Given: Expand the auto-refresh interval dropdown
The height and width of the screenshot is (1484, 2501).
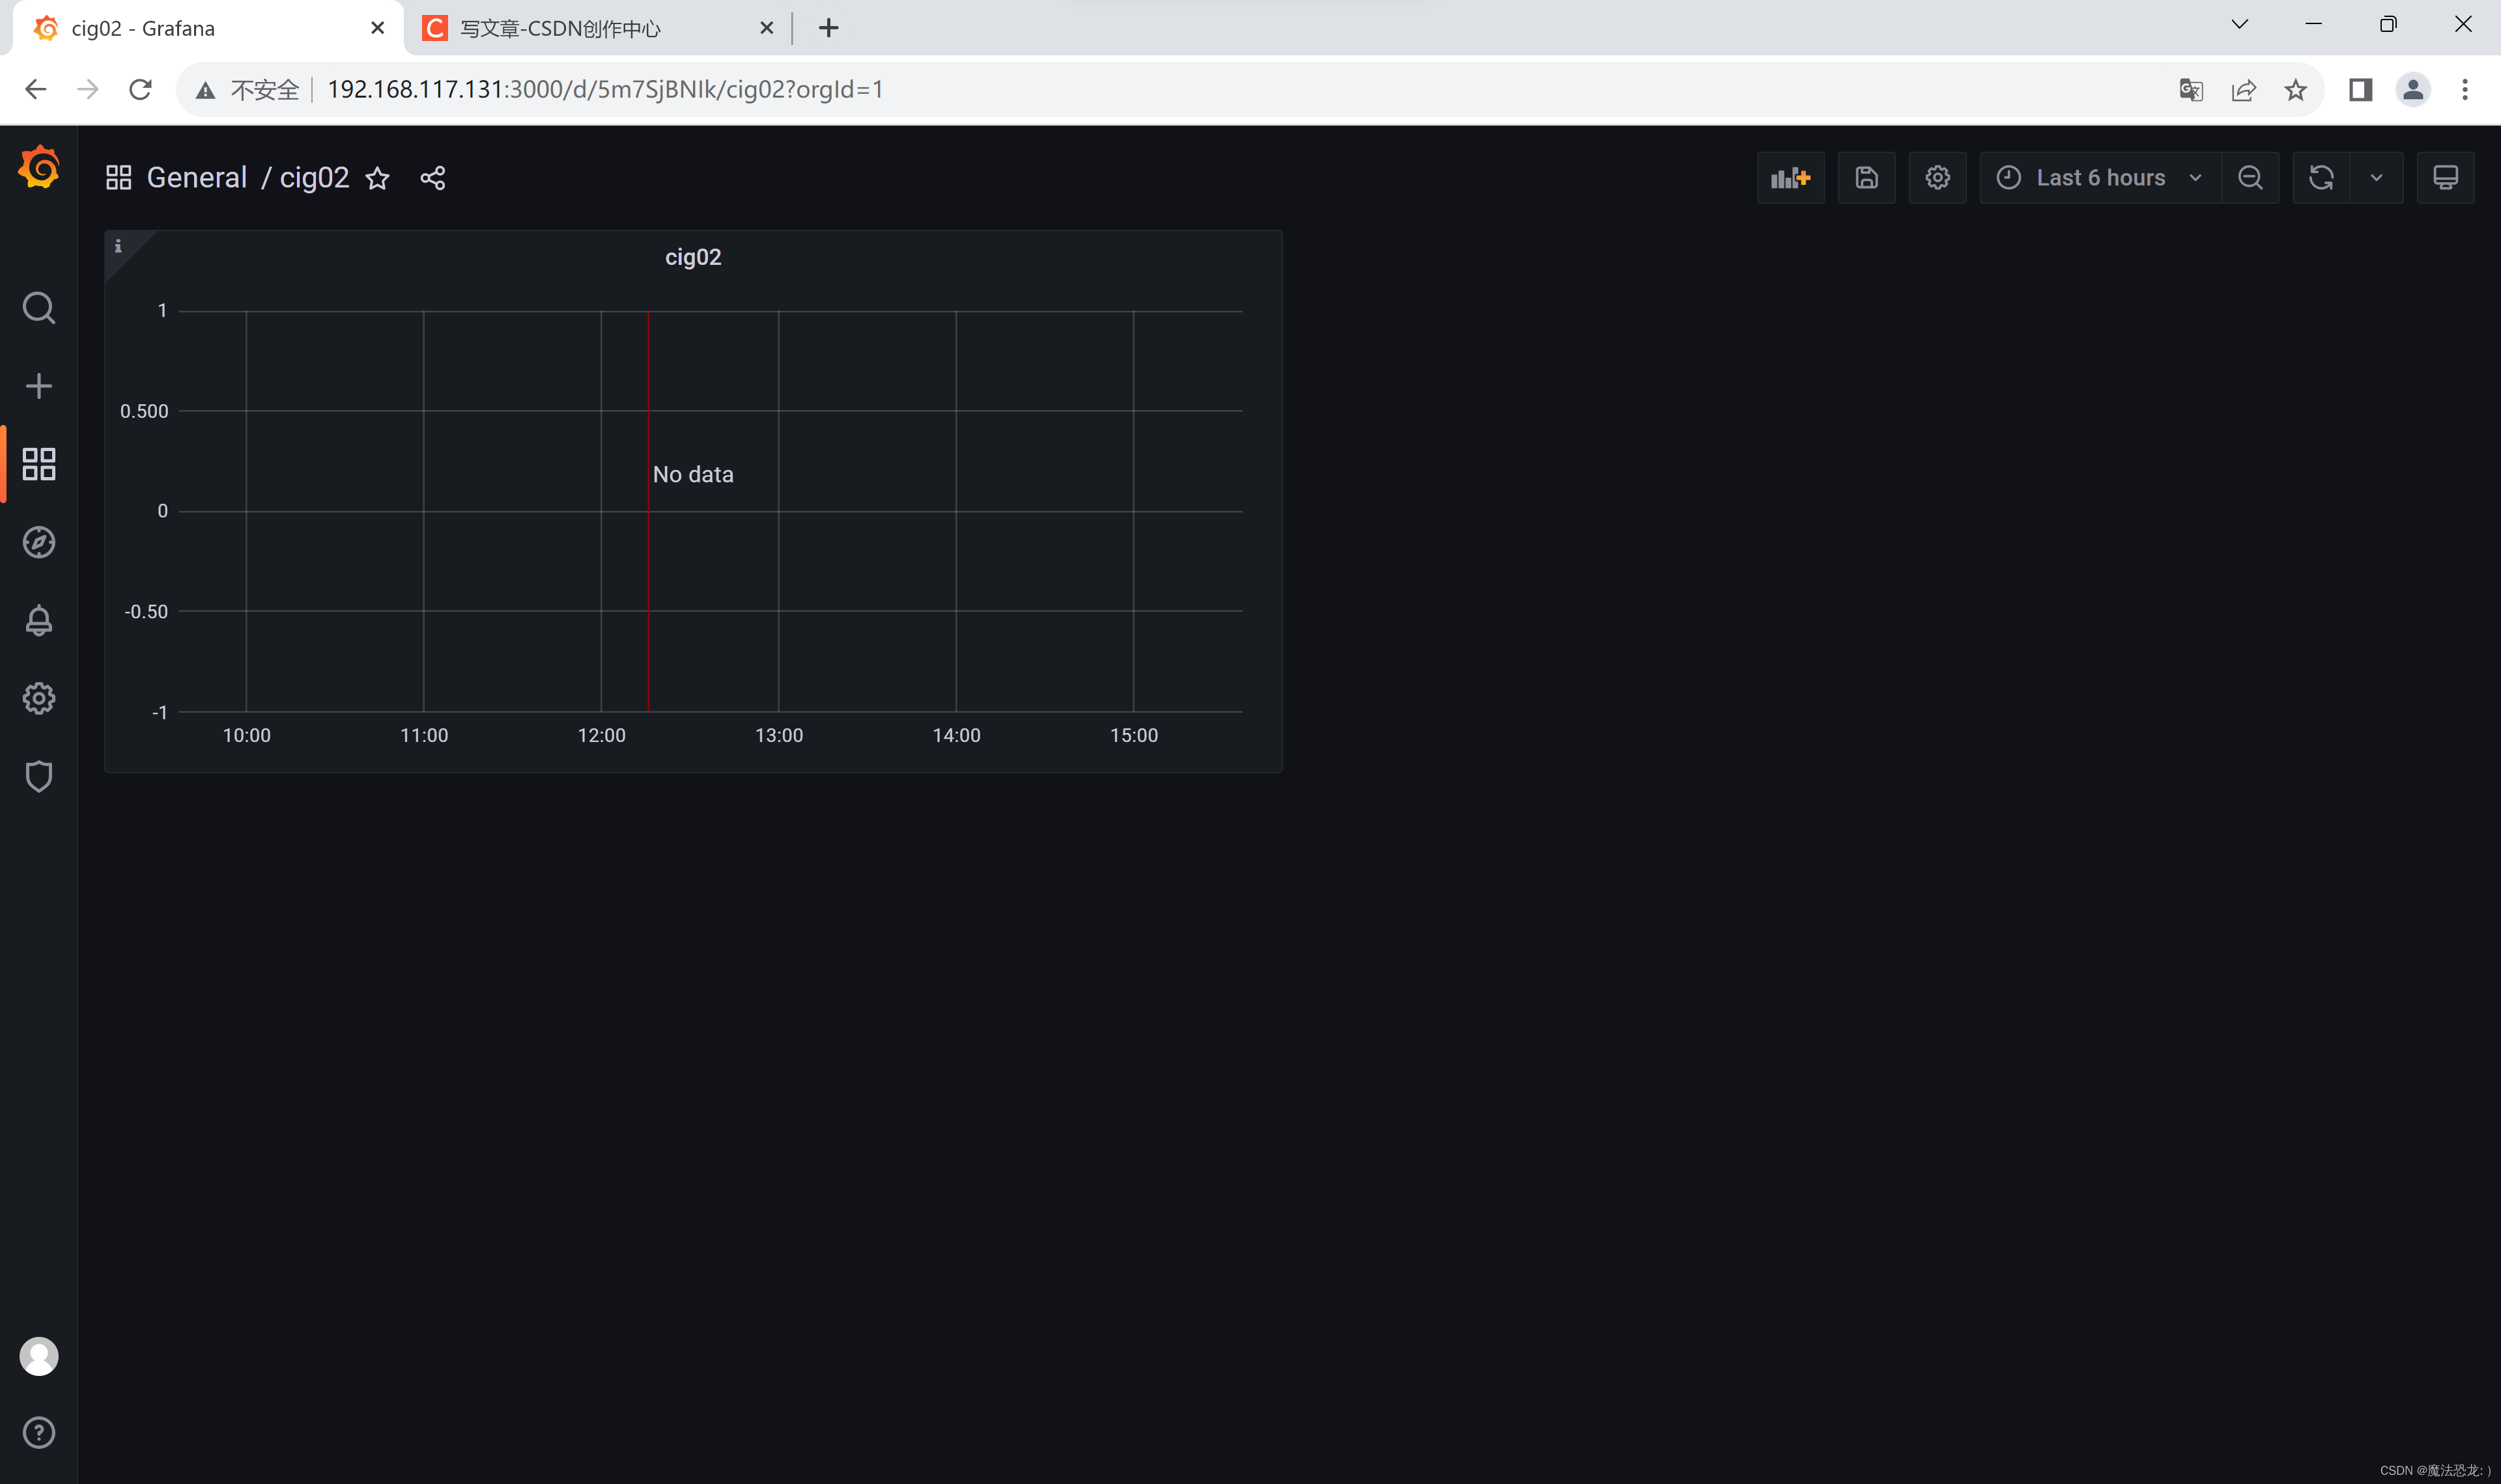Looking at the screenshot, I should tap(2377, 178).
